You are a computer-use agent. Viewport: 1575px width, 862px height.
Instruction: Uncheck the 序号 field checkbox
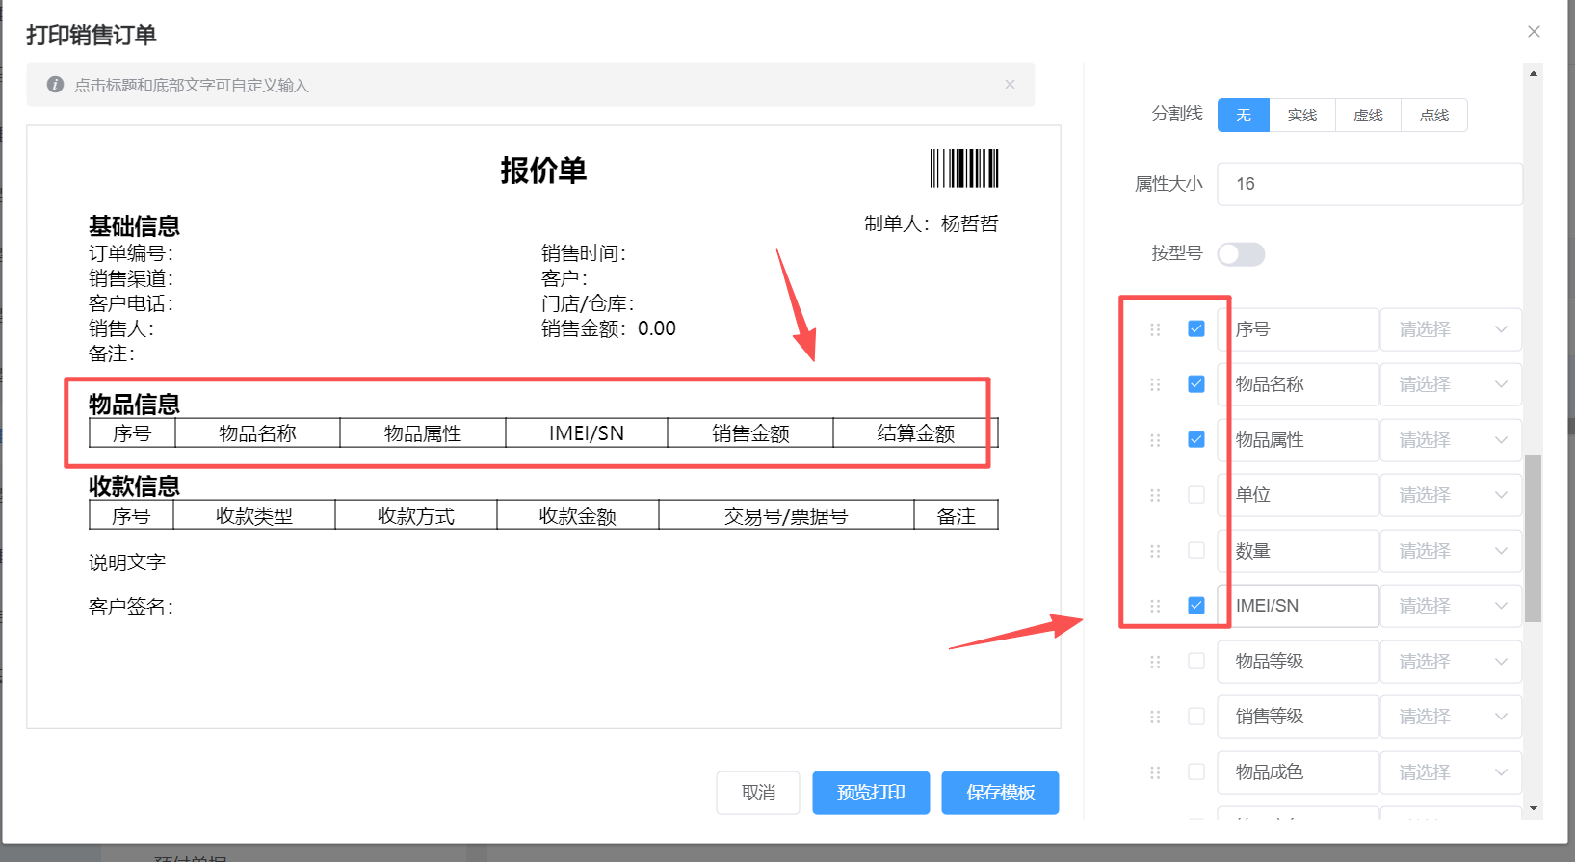pyautogui.click(x=1196, y=329)
